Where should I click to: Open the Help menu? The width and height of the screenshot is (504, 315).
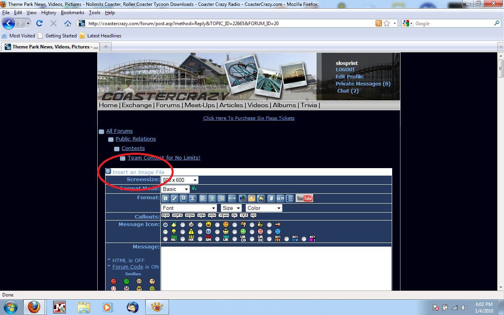click(x=110, y=13)
